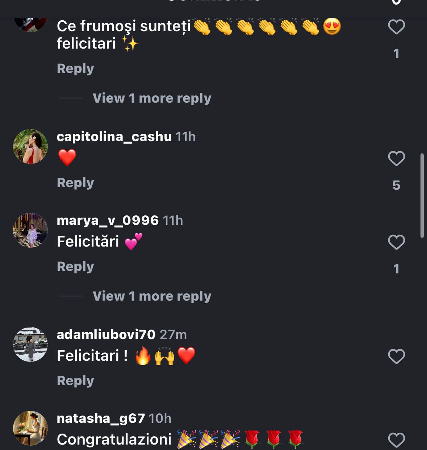427x450 pixels.
Task: Click the comments scrollbar thumb
Action: (x=422, y=196)
